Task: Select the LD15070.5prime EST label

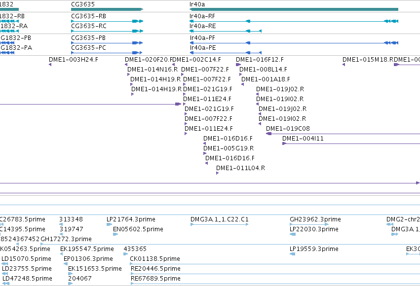Action: 26,259
